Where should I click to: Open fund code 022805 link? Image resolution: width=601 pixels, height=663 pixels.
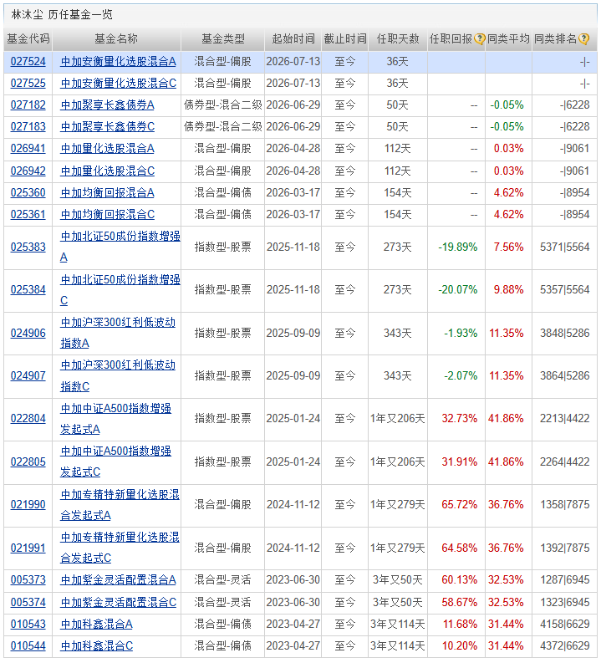(x=28, y=462)
